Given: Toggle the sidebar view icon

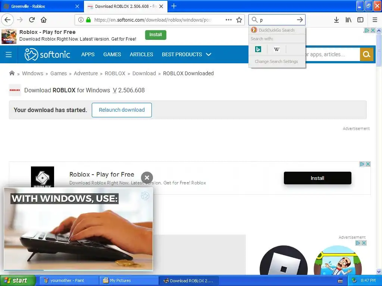Looking at the screenshot, I should click(x=360, y=20).
